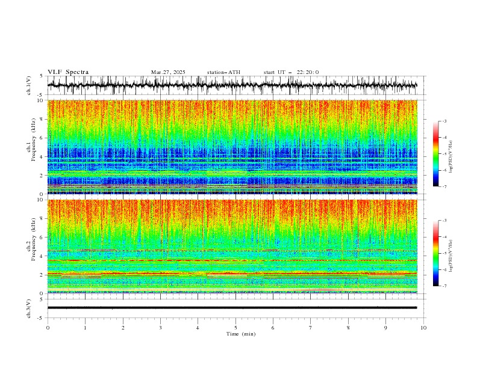Image resolution: width=477 pixels, height=368 pixels.
Task: Click the time axis tick label '7'
Action: pyautogui.click(x=311, y=328)
